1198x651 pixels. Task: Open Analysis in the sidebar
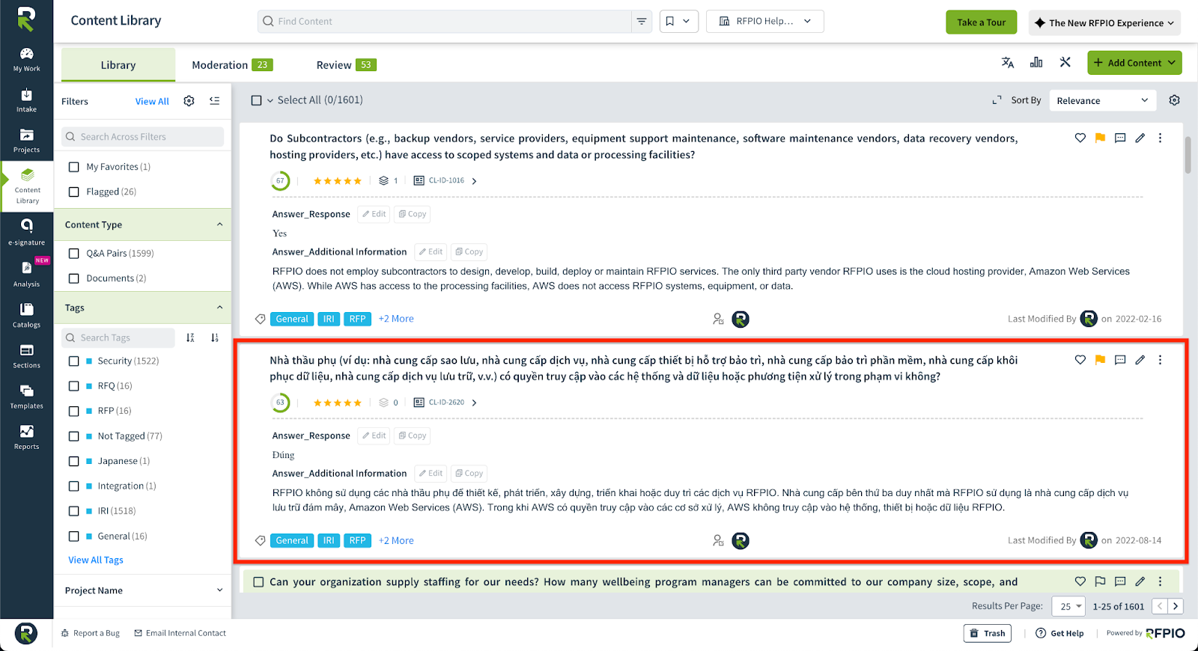[26, 274]
